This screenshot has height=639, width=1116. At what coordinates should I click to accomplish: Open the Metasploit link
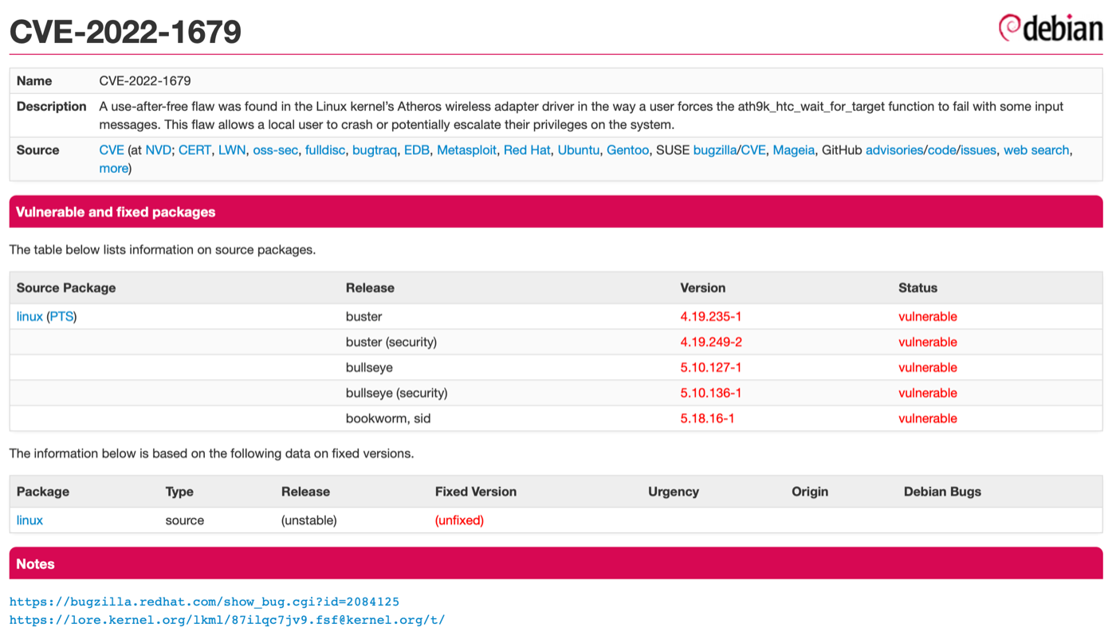click(x=466, y=150)
